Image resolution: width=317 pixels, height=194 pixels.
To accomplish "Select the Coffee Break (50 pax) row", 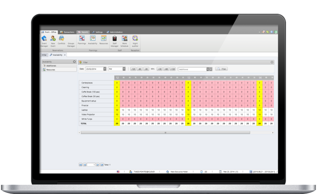I will point(90,97).
